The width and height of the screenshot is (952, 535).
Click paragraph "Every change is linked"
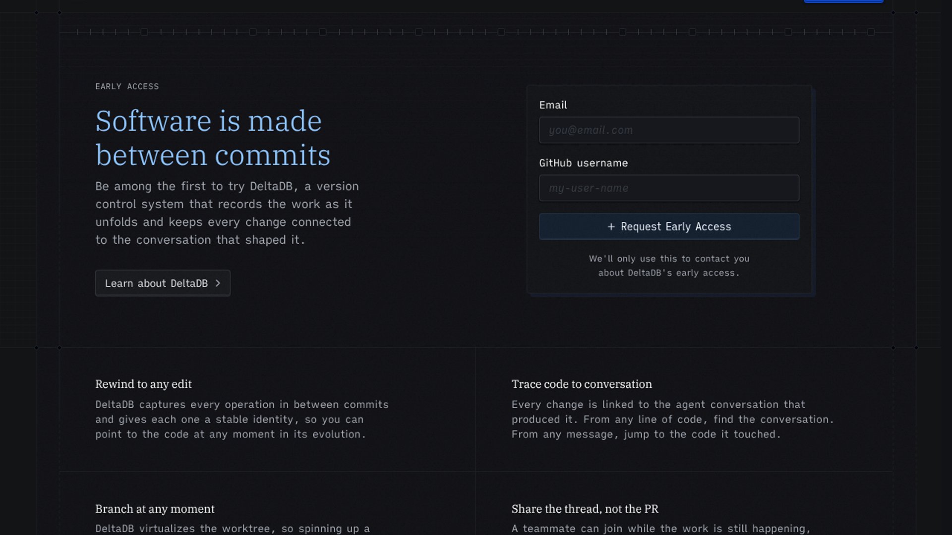(x=673, y=419)
